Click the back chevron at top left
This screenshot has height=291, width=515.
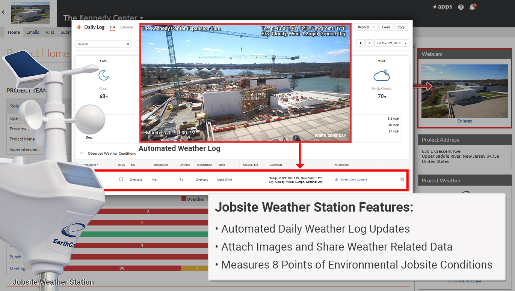click(x=3, y=12)
